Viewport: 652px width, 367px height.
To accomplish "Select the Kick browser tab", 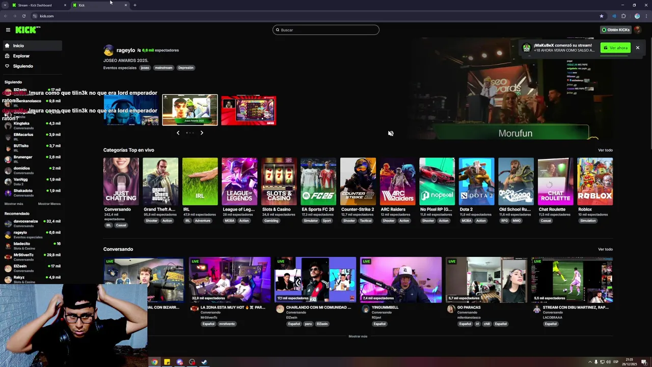I will pos(100,5).
